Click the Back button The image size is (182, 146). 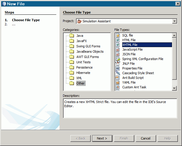pyautogui.click(x=80, y=138)
